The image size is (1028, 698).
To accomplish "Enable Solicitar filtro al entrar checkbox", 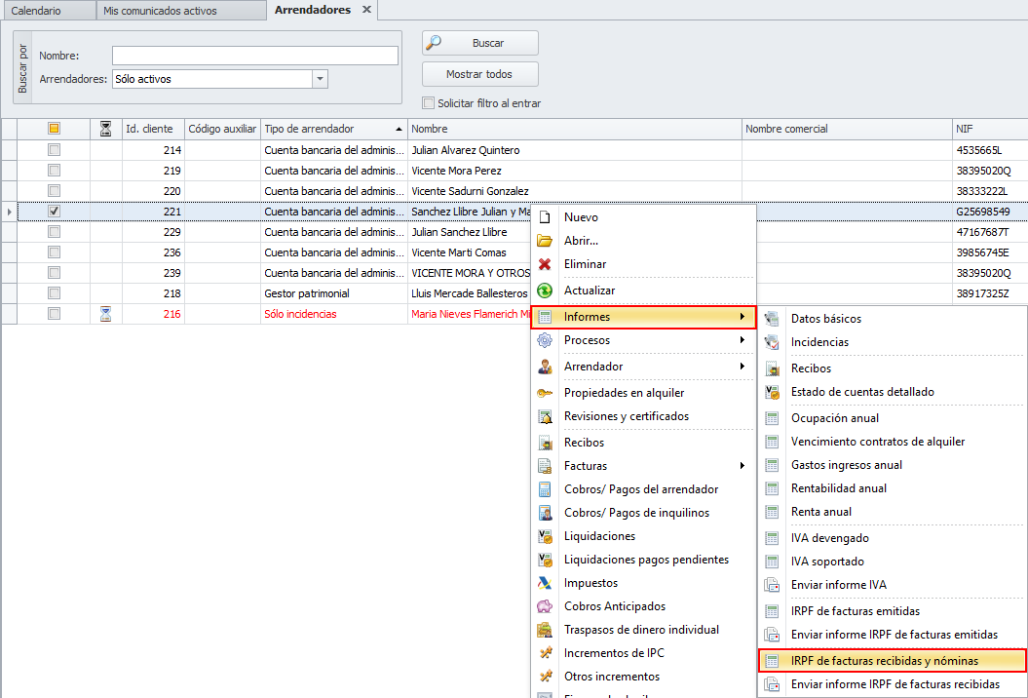I will (428, 103).
